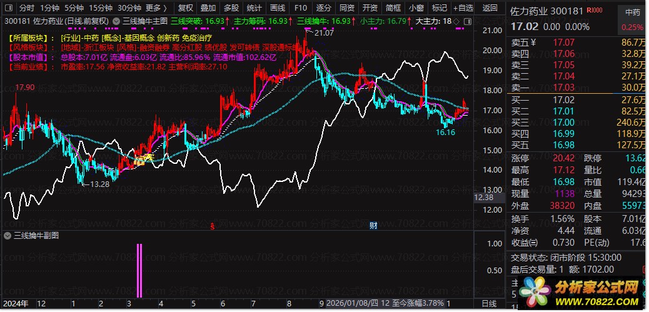This screenshot has height=312, width=649.
Task: Click the ¥ icon beside 卖五
Action: tap(533, 43)
